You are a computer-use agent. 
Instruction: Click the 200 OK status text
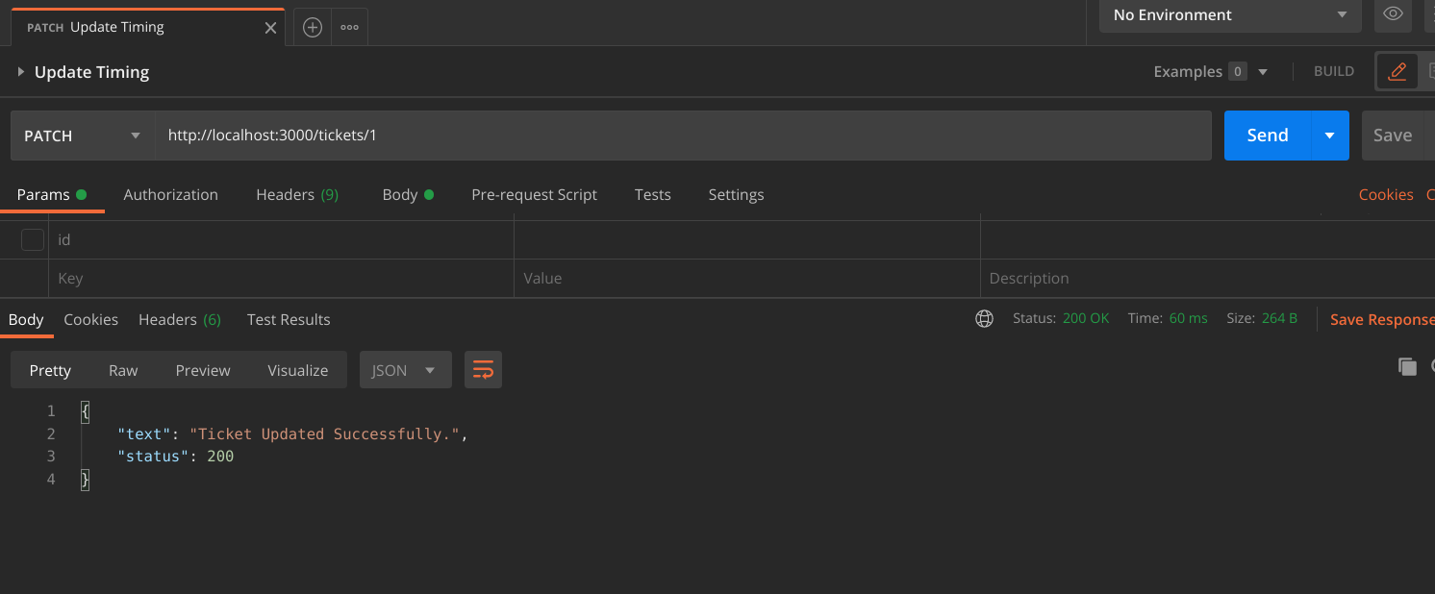click(1086, 318)
